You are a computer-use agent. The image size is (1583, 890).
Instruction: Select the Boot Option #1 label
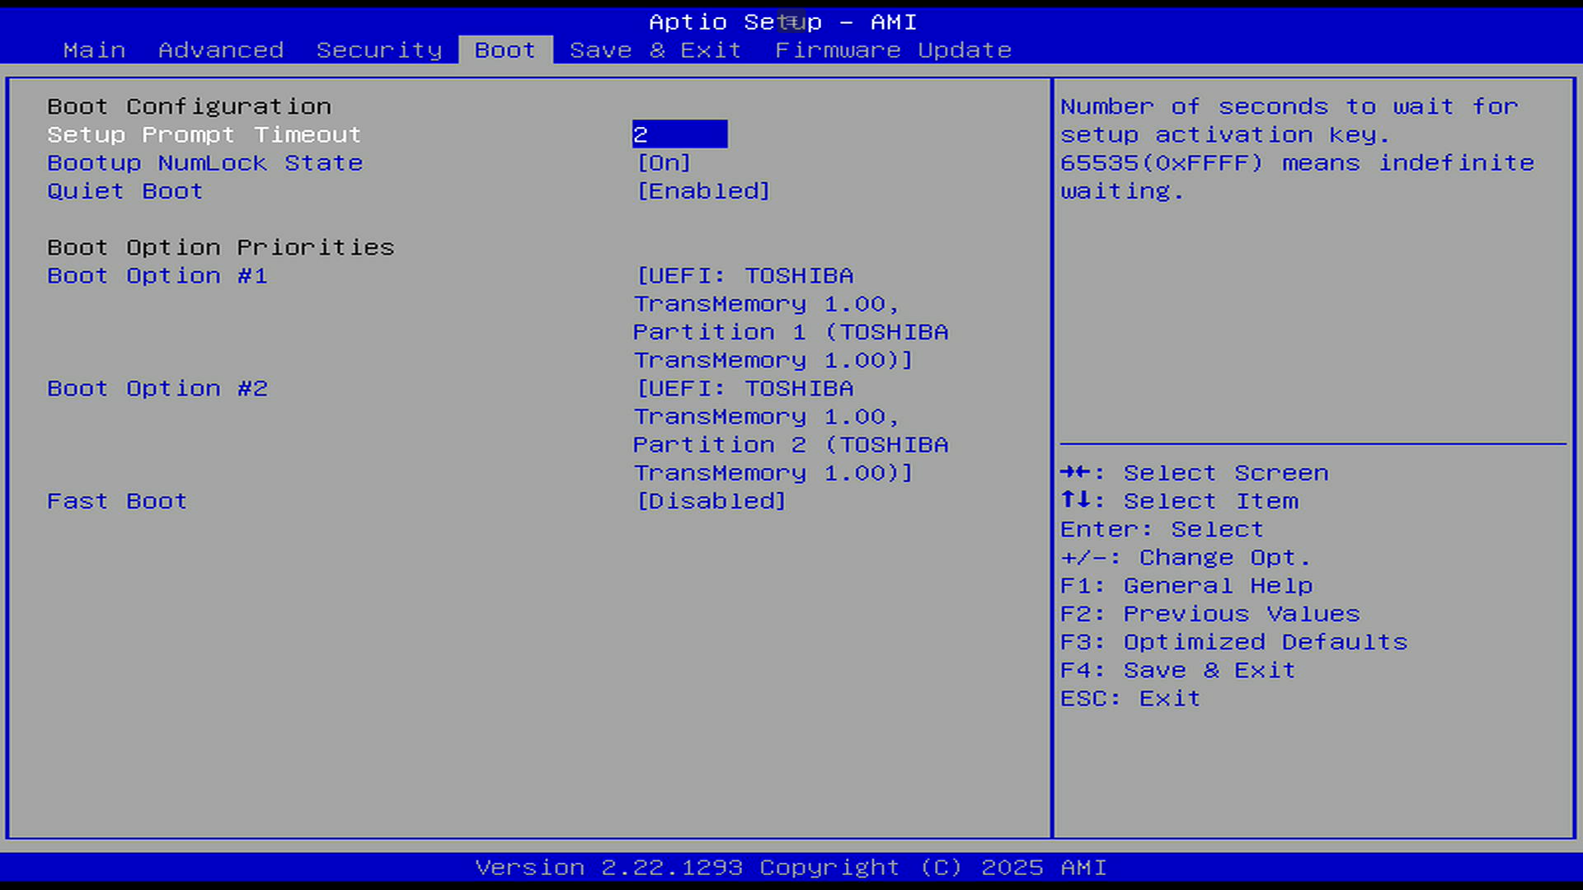(x=157, y=276)
